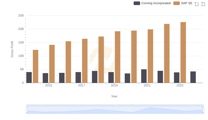Select the Corning Incorporated bar for 2024
This screenshot has width=208, height=120.
pos(193,77)
